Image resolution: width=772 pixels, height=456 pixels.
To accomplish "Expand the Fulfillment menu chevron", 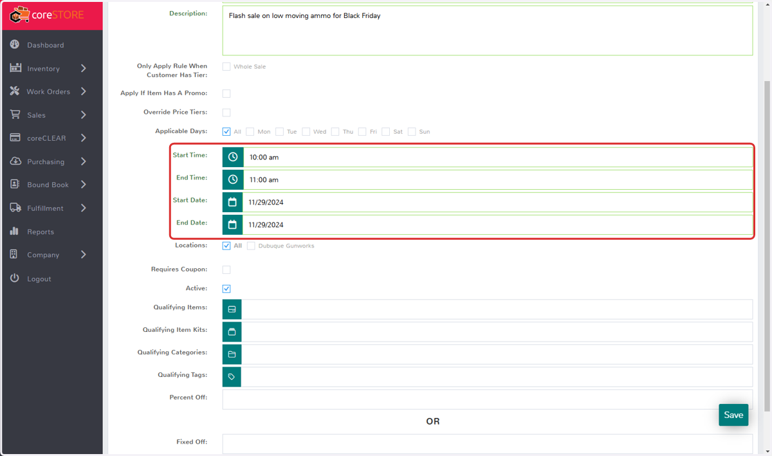I will pos(84,208).
